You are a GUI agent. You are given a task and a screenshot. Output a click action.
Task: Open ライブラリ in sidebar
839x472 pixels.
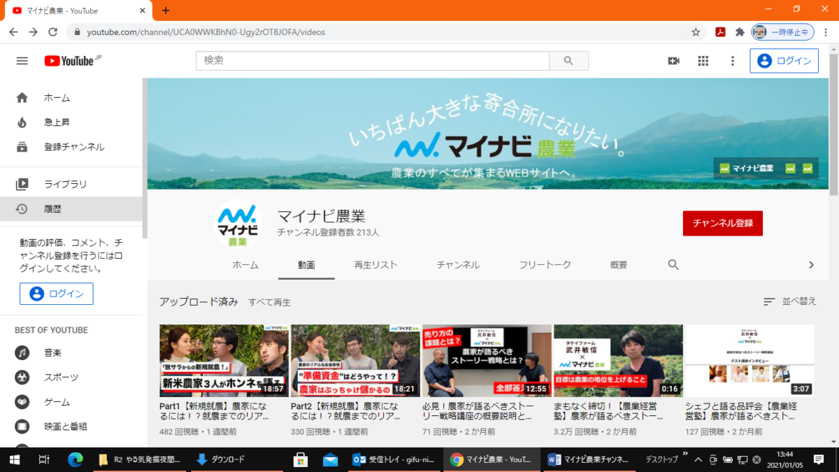click(73, 185)
